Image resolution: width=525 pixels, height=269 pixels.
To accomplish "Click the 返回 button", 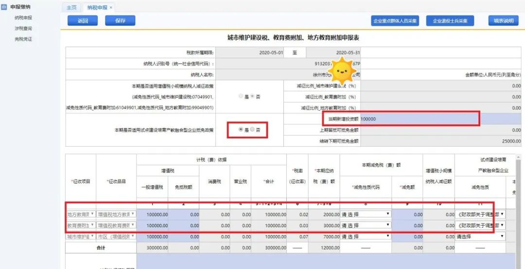I will click(x=83, y=21).
